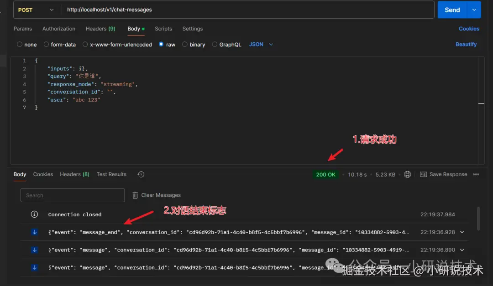Open the Send button dropdown arrow

click(474, 10)
